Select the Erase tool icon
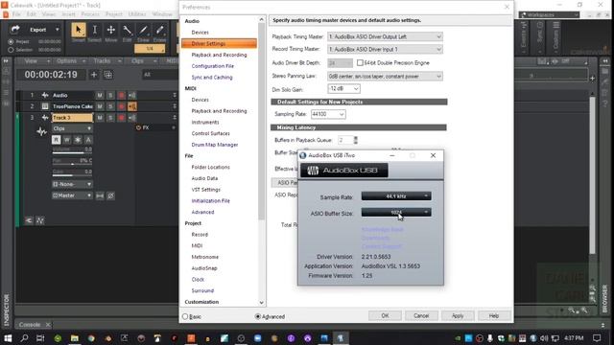Screen dimensions: 614x345 point(160,30)
